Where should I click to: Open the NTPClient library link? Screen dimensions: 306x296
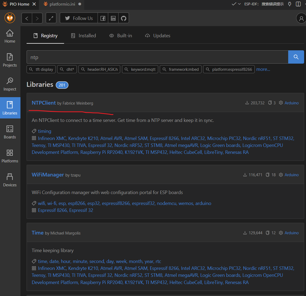44,103
